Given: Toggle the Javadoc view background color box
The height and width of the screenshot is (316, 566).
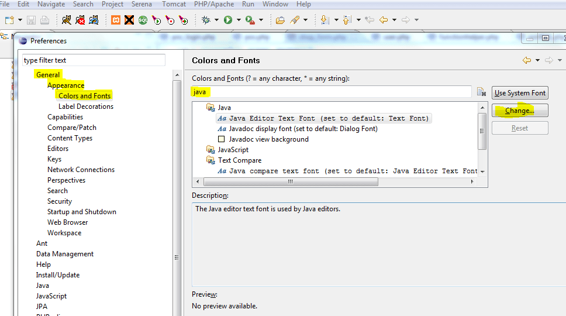Looking at the screenshot, I should [x=221, y=139].
